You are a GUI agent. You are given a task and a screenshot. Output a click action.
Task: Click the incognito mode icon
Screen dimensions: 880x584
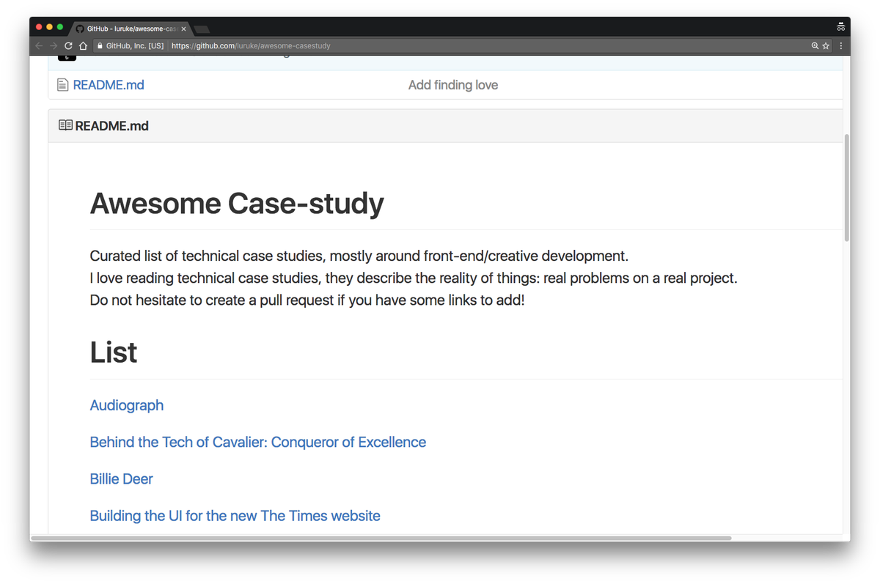(840, 26)
